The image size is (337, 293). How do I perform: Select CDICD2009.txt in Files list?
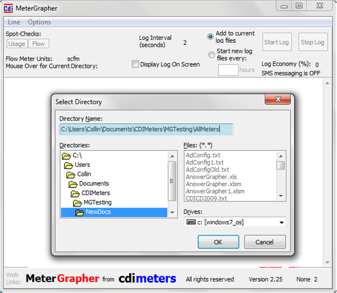207,198
